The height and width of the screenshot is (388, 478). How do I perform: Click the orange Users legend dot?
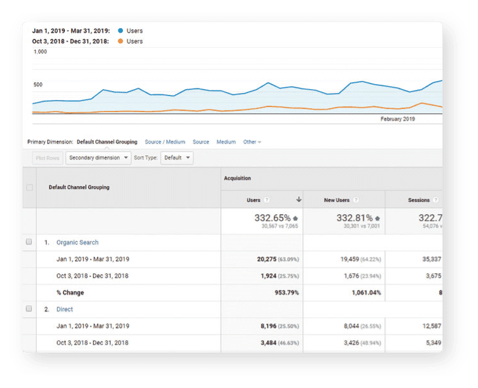point(120,41)
